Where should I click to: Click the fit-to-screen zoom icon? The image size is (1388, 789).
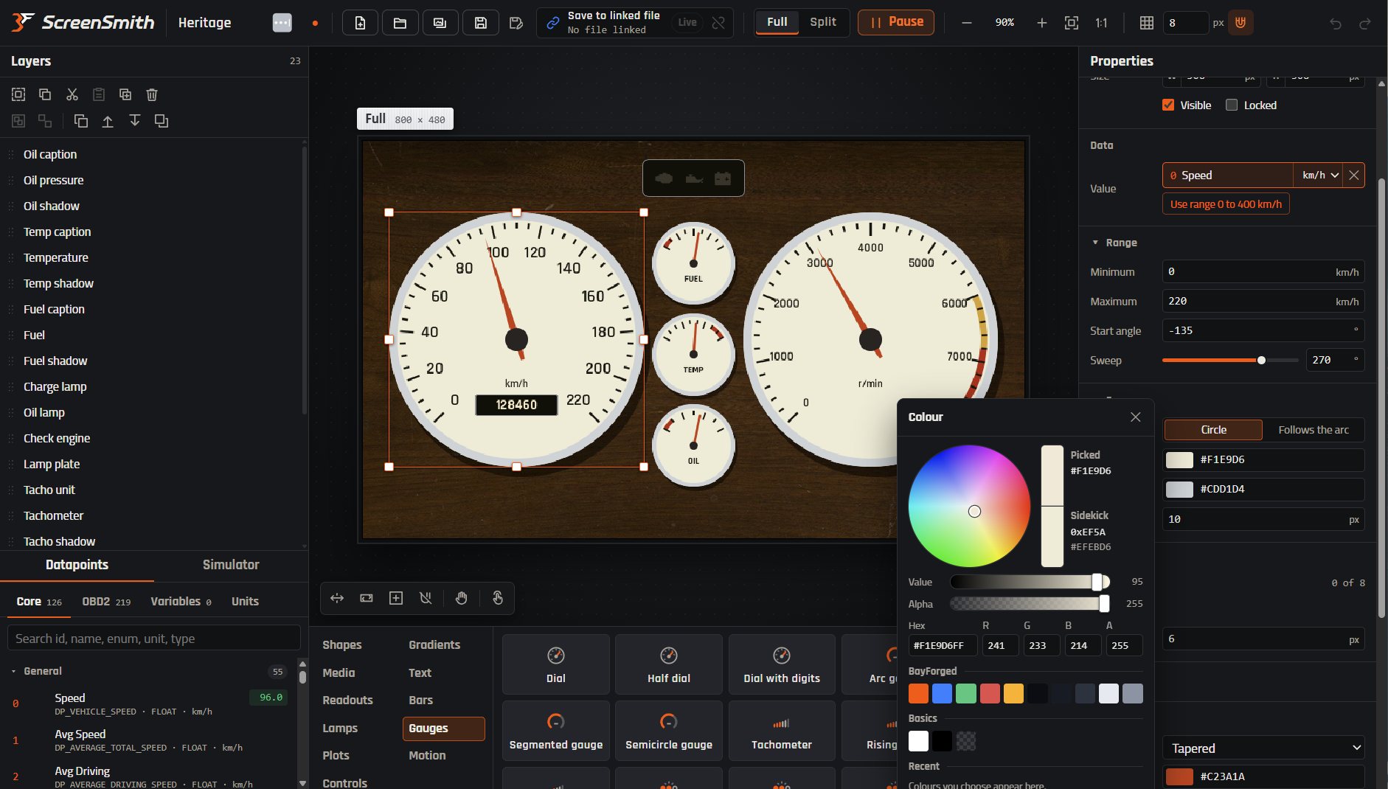(1072, 23)
